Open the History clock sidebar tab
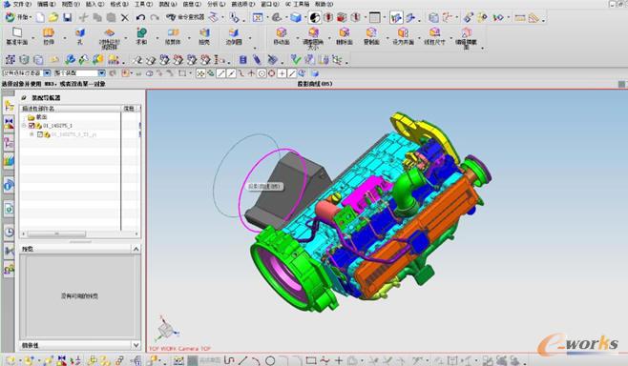 (9, 232)
